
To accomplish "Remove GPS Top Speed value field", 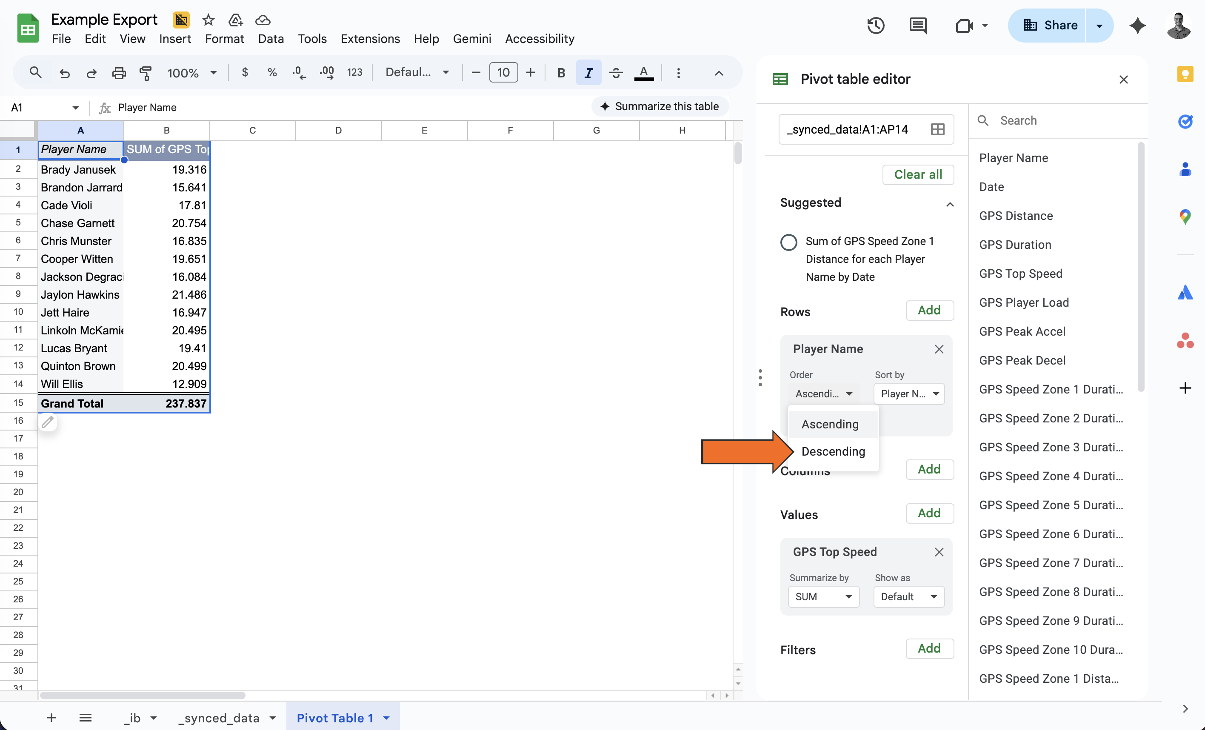I will [x=939, y=552].
